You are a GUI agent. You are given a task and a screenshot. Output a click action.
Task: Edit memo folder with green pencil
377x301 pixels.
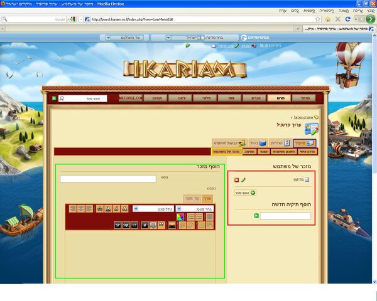(243, 180)
